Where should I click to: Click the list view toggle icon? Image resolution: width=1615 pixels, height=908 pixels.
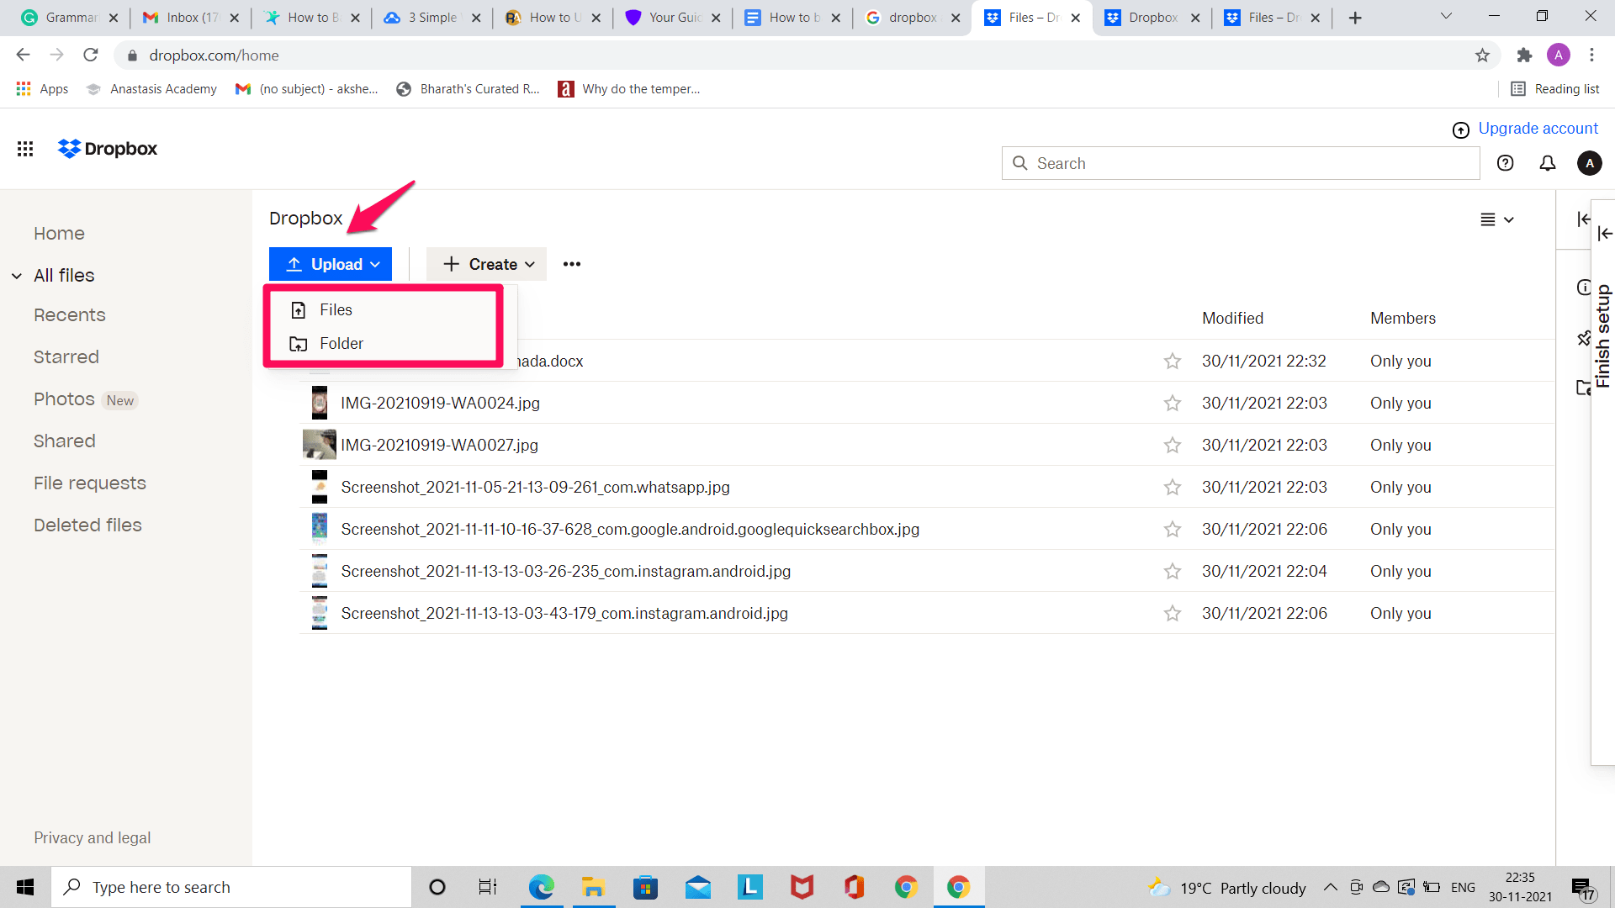[1487, 219]
